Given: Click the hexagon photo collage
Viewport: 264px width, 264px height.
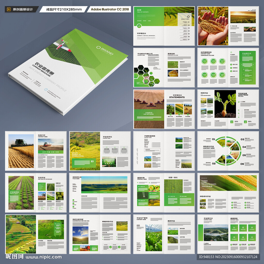Looking at the screenshot, I should point(146,76).
